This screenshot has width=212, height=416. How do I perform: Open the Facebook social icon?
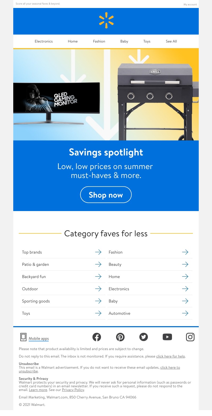pyautogui.click(x=97, y=337)
